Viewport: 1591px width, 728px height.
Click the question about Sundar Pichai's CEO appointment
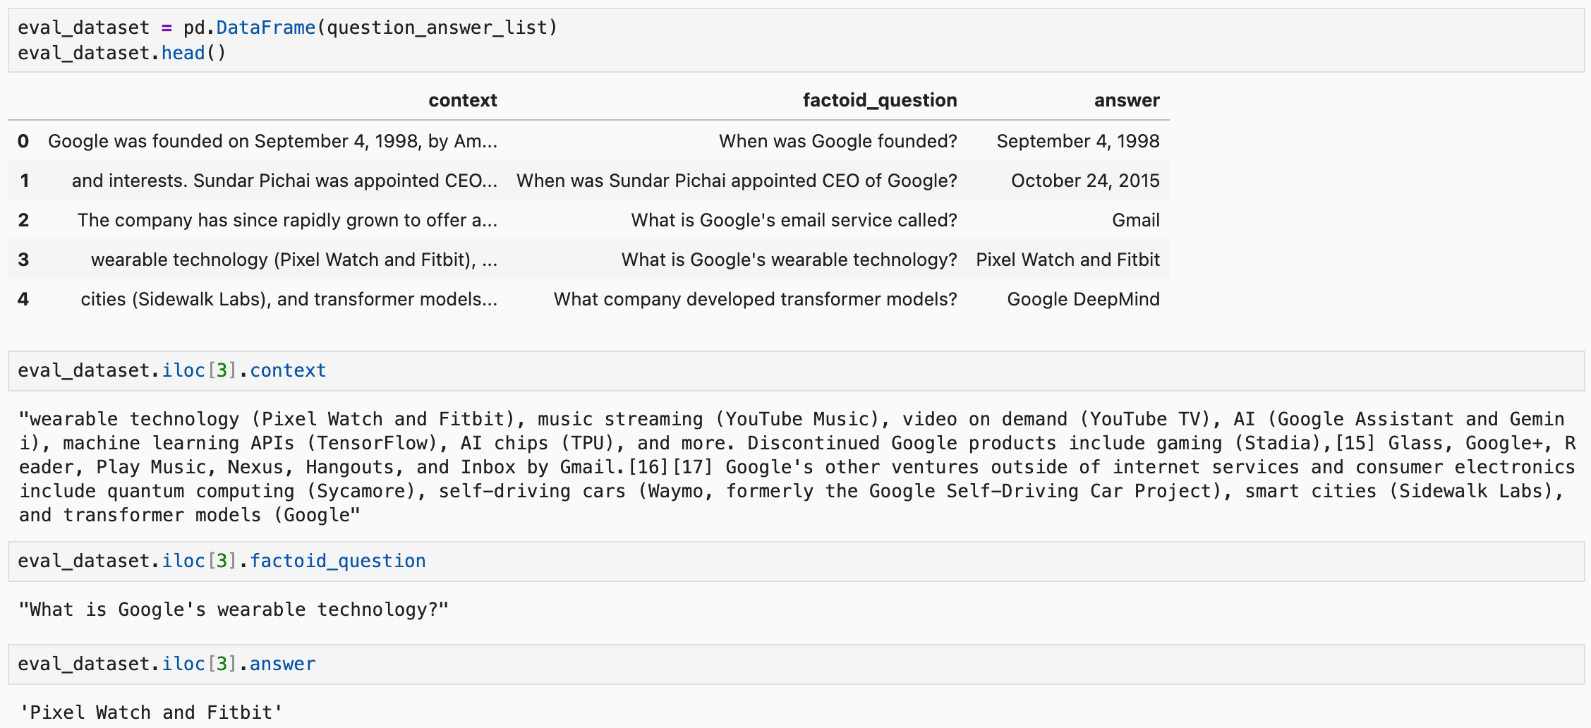pos(737,181)
